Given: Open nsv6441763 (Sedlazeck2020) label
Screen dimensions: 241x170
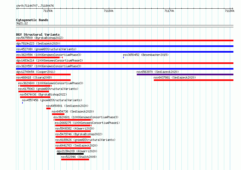Looking at the screenshot, I should [x=76, y=145].
